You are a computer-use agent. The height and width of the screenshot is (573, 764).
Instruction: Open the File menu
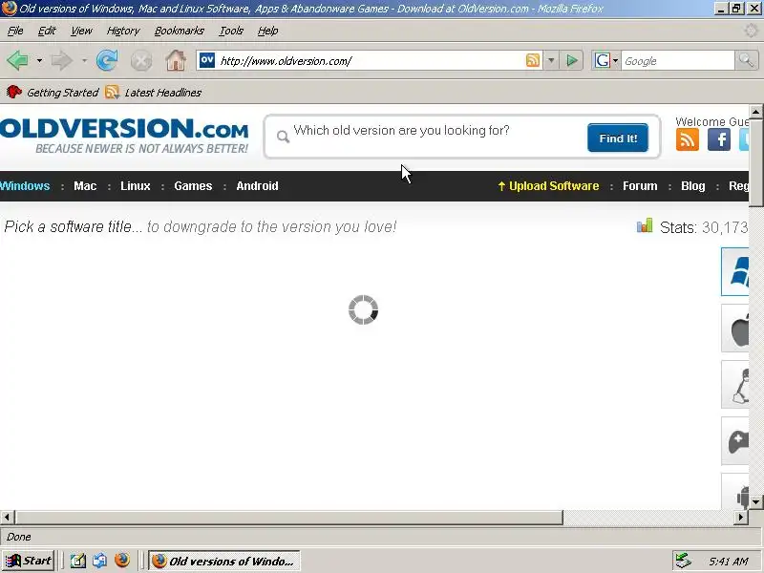pyautogui.click(x=15, y=31)
